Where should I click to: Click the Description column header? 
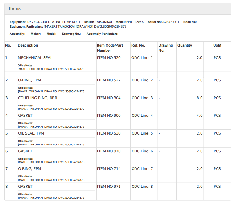click(x=28, y=45)
